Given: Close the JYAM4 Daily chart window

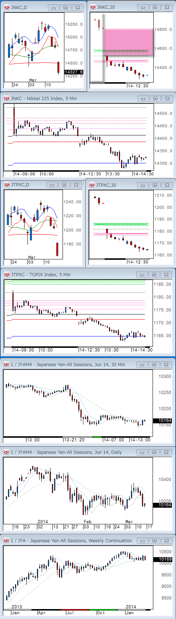Looking at the screenshot, I should (166, 452).
